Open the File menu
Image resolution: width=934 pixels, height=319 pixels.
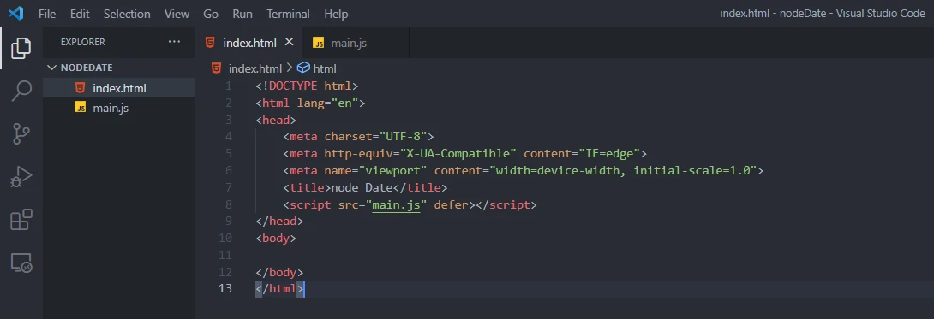coord(47,14)
